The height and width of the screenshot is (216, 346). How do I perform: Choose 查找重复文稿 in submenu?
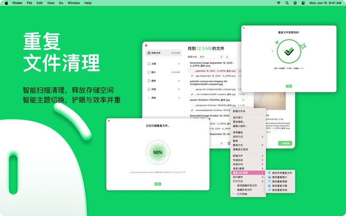(280, 186)
